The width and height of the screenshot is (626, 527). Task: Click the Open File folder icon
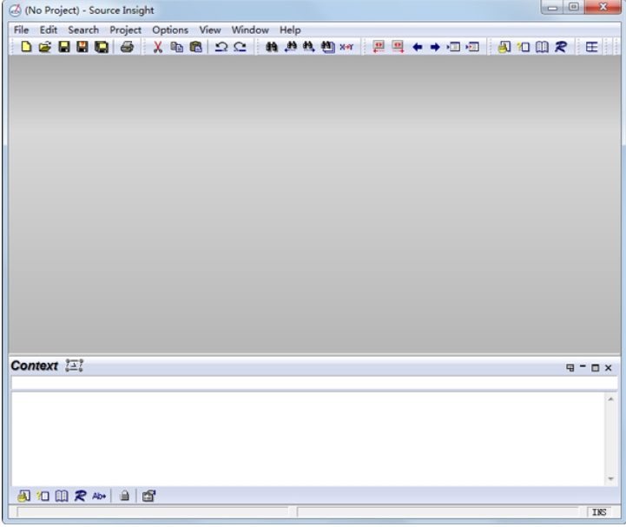[x=45, y=47]
